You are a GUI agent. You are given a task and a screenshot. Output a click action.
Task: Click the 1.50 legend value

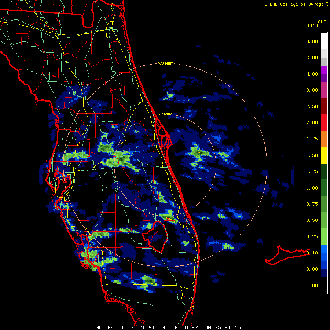pyautogui.click(x=312, y=155)
